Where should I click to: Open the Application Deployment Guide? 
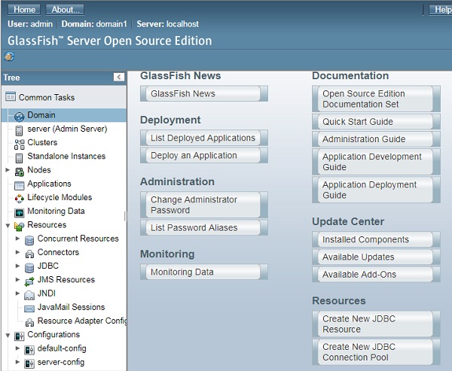pos(376,190)
